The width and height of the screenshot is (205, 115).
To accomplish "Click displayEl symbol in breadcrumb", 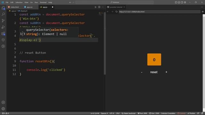I will 23,11.
